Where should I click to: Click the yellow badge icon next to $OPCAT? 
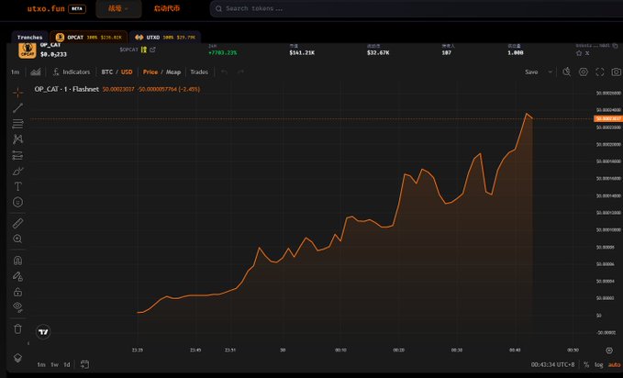[x=144, y=50]
